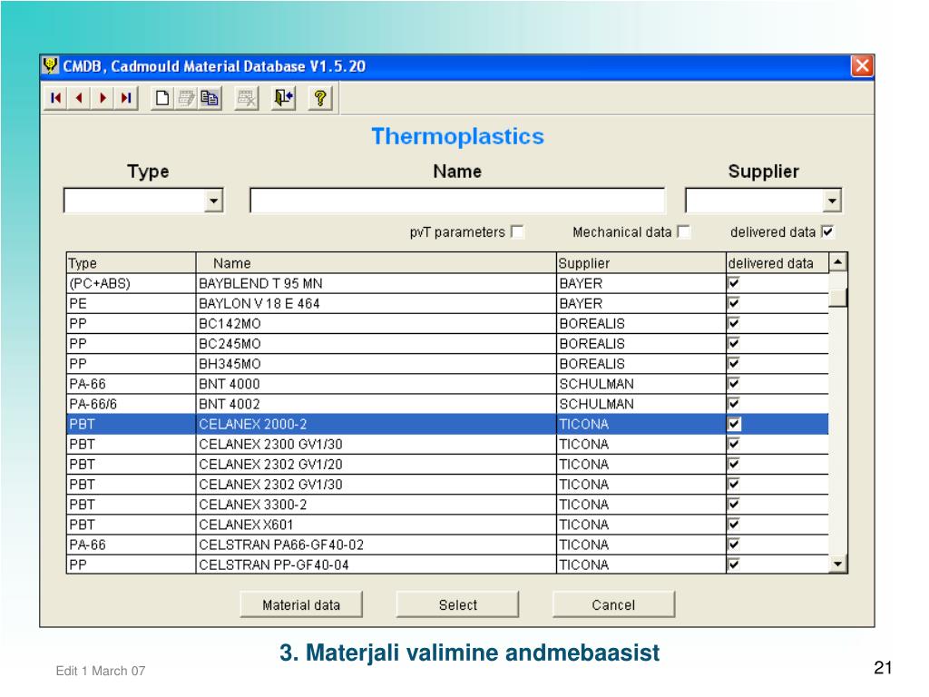Click the Cancel button
Screen dimensions: 929x697
tap(614, 604)
